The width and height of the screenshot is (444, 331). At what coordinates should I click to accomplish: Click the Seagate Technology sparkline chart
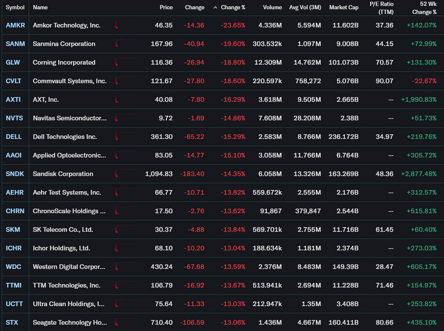(125, 322)
